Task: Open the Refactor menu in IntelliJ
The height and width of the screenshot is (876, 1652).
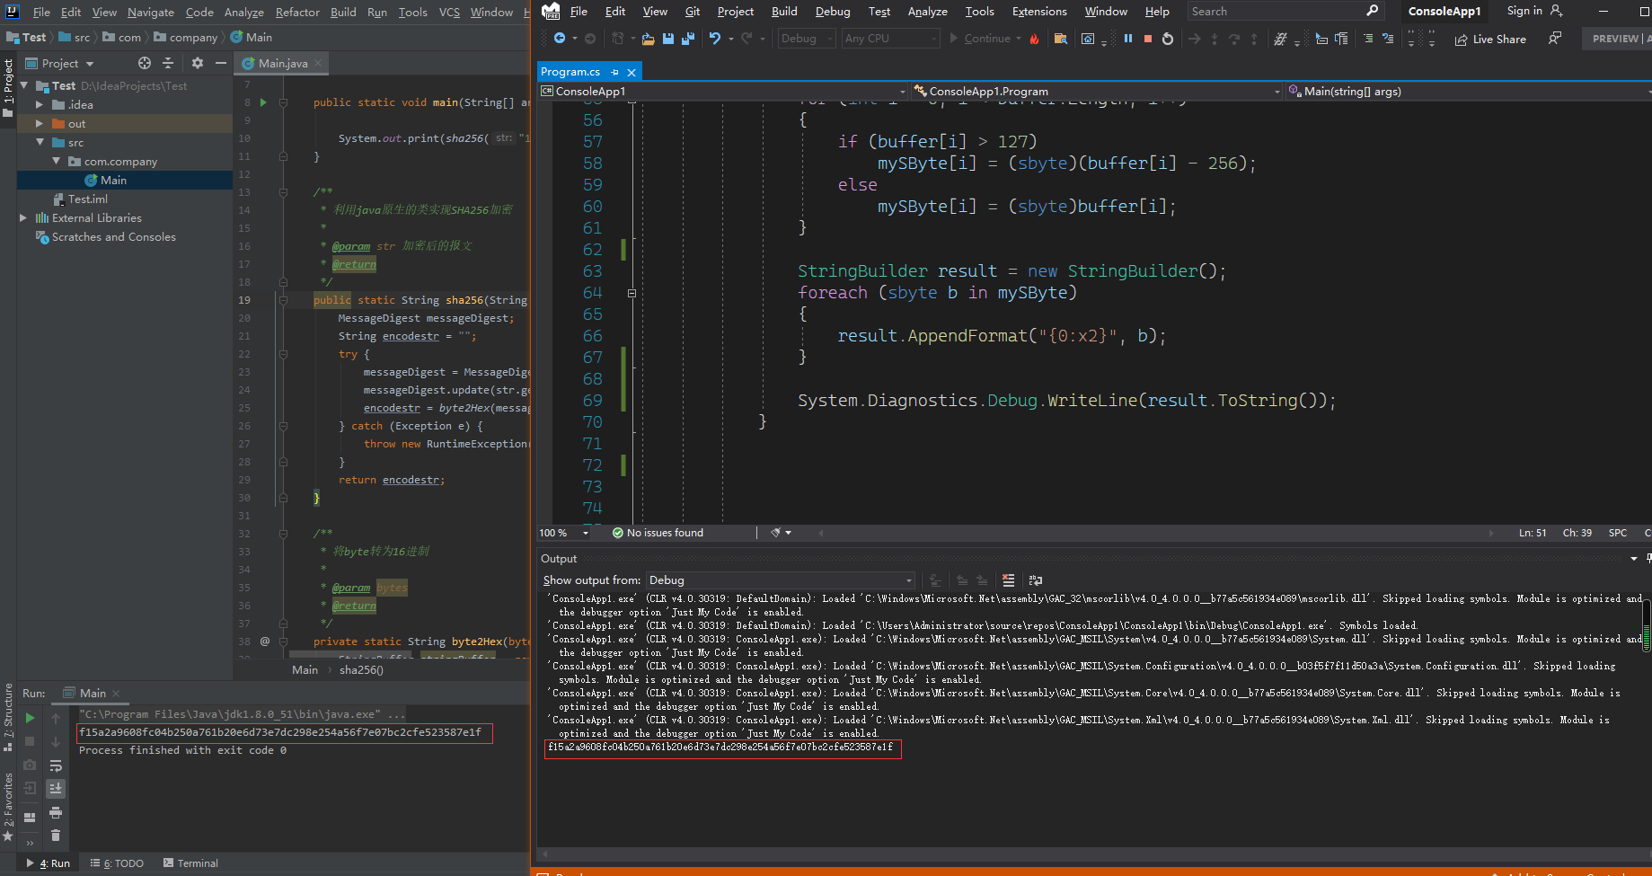Action: click(x=297, y=12)
